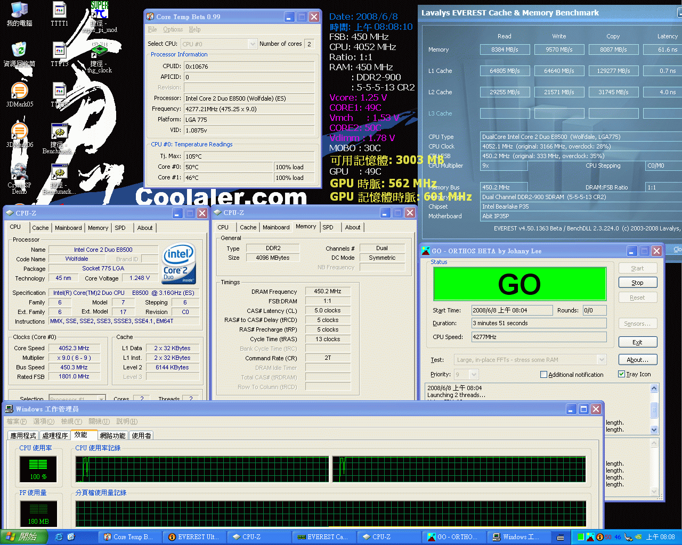Click the CPU Speed field in ORTHOS
Viewport: 682px width, 545px height.
point(539,337)
